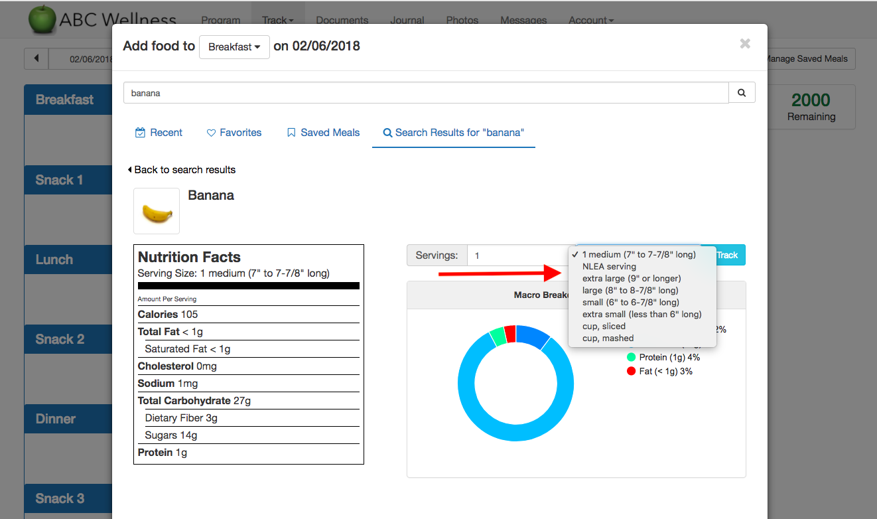Open the Breakfast meal dropdown
The image size is (877, 519).
(x=234, y=47)
